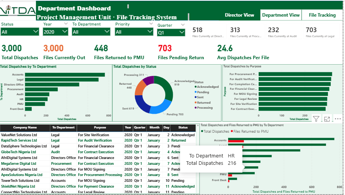Screen dimensions: 345x195
Task: Open the To Department dropdown
Action: [91, 32]
